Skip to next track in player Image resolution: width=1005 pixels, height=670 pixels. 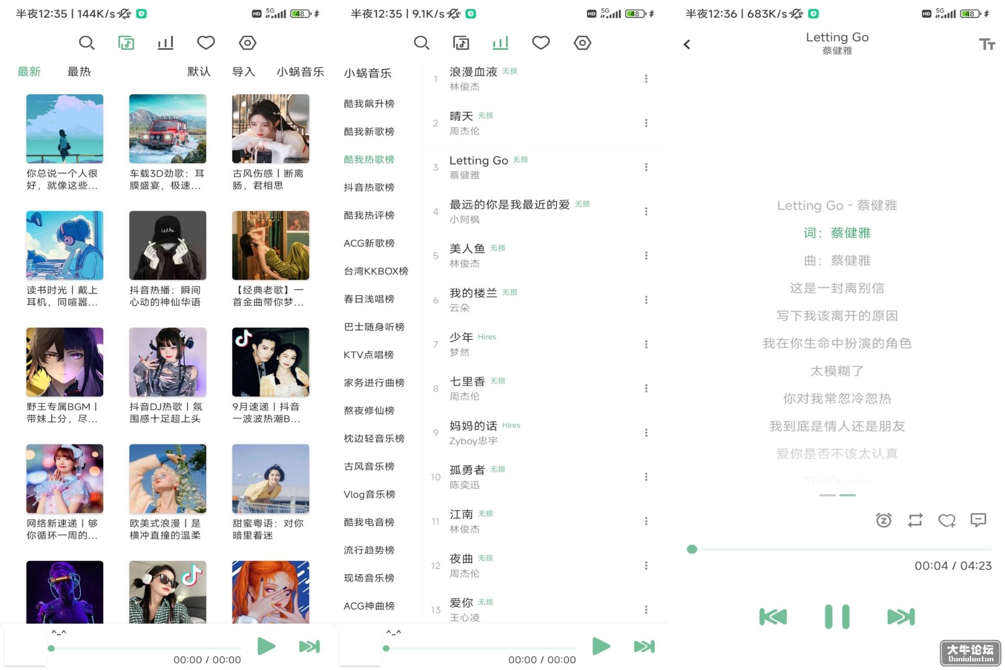901,617
